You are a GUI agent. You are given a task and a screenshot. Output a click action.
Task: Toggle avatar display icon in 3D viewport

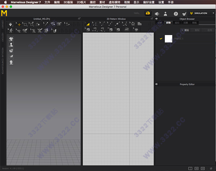(11, 45)
